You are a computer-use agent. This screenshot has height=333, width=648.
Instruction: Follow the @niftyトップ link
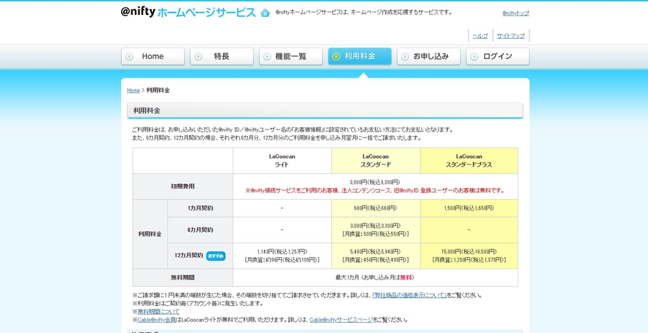(x=516, y=13)
